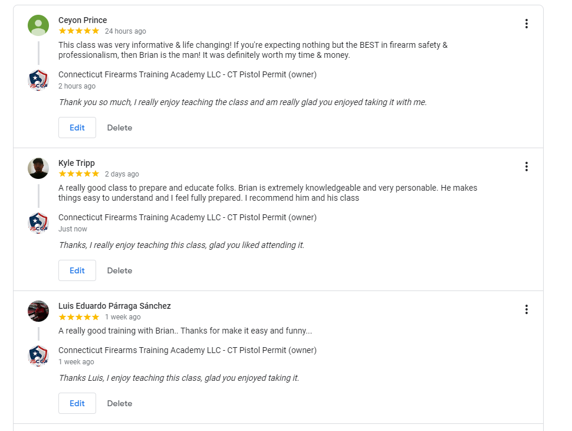The width and height of the screenshot is (572, 431).
Task: Open Luis Eduardo Párraga Sánchez reviewer name
Action: (x=114, y=306)
